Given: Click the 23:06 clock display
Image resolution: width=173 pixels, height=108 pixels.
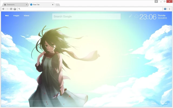Looking at the screenshot, I should coord(148,17).
